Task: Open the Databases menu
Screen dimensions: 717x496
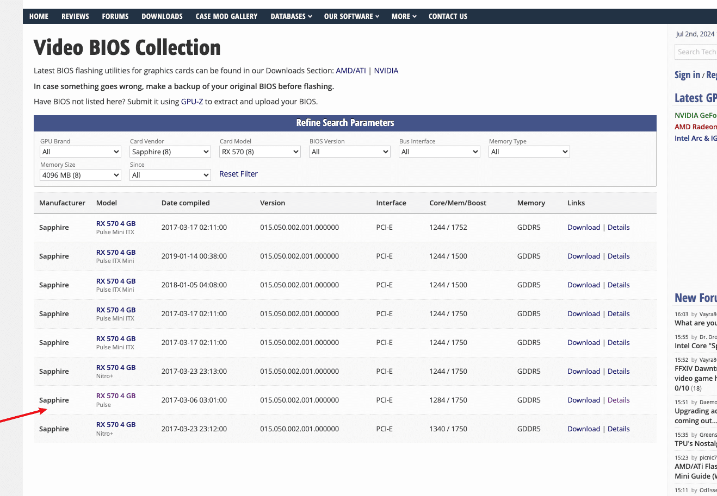Action: [291, 16]
